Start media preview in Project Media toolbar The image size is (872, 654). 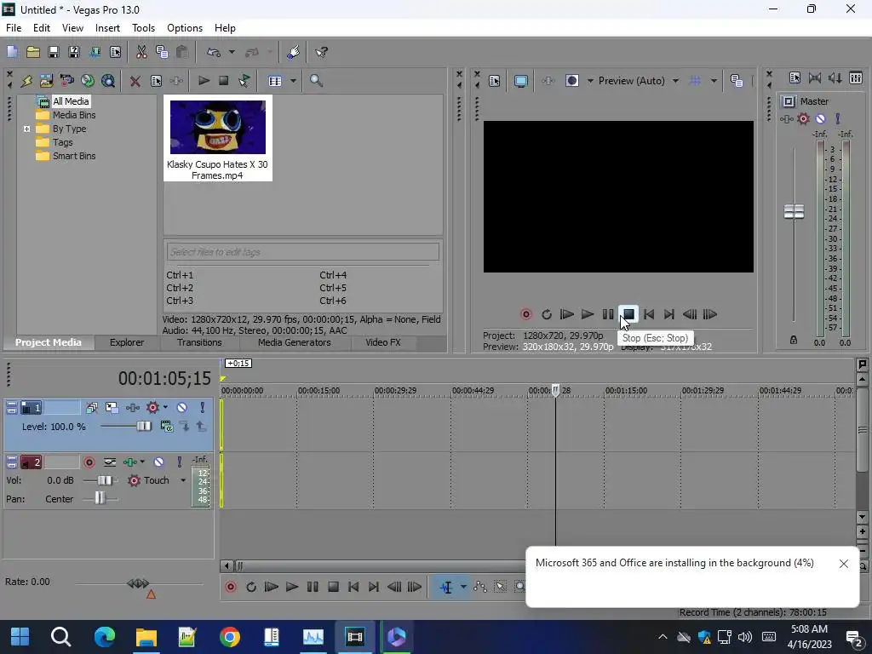[204, 81]
